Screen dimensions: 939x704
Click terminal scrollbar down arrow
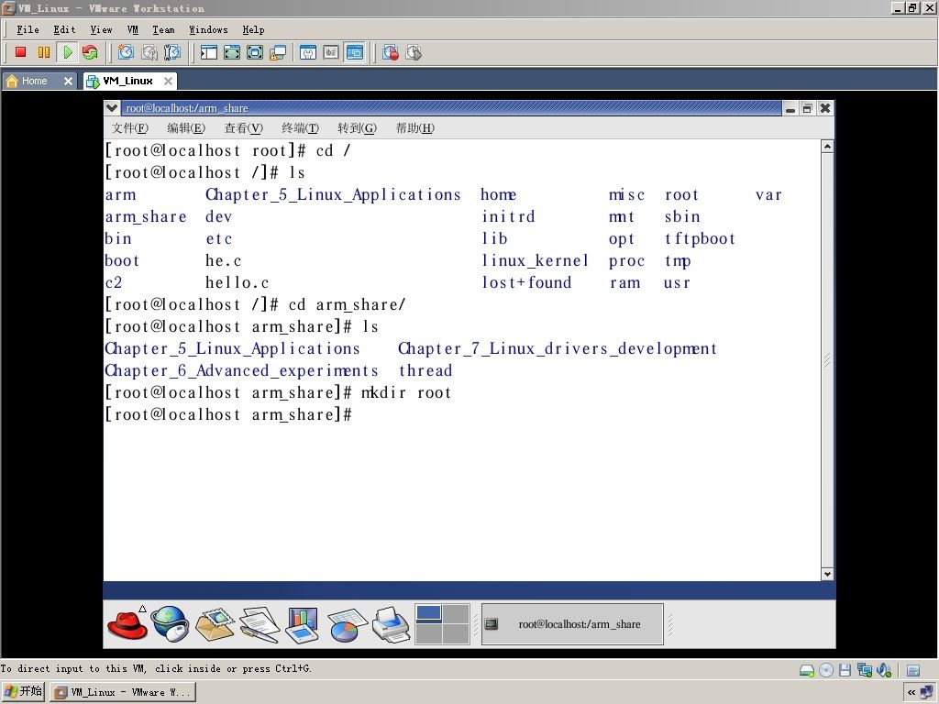tap(827, 574)
